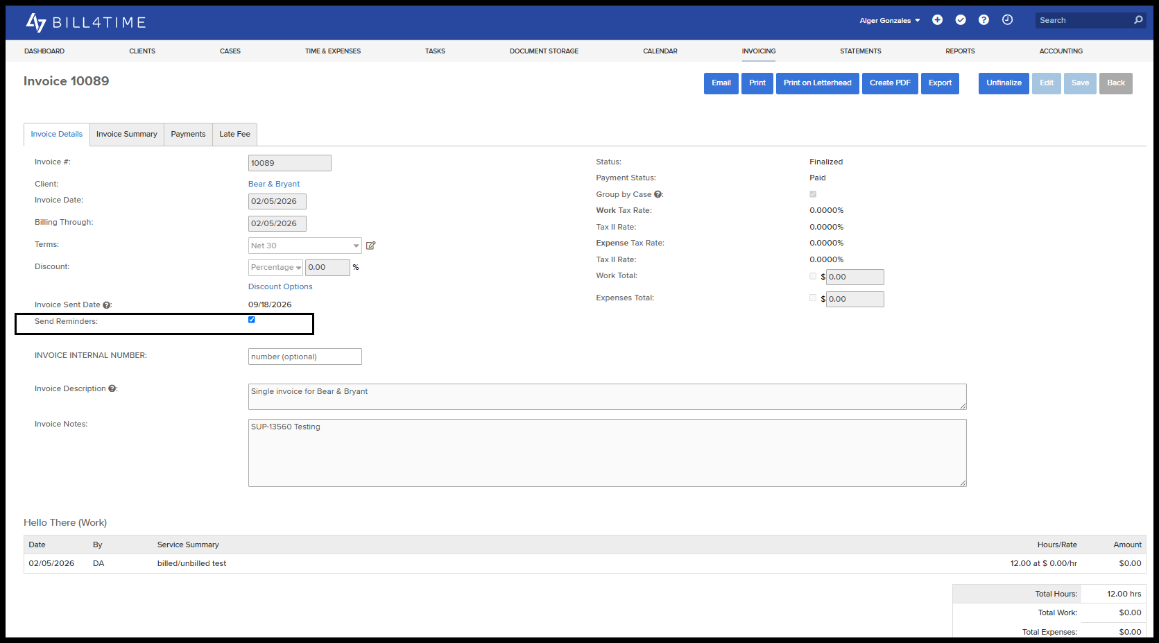Click the Invoice Description help icon
The height and width of the screenshot is (643, 1159).
coord(112,389)
